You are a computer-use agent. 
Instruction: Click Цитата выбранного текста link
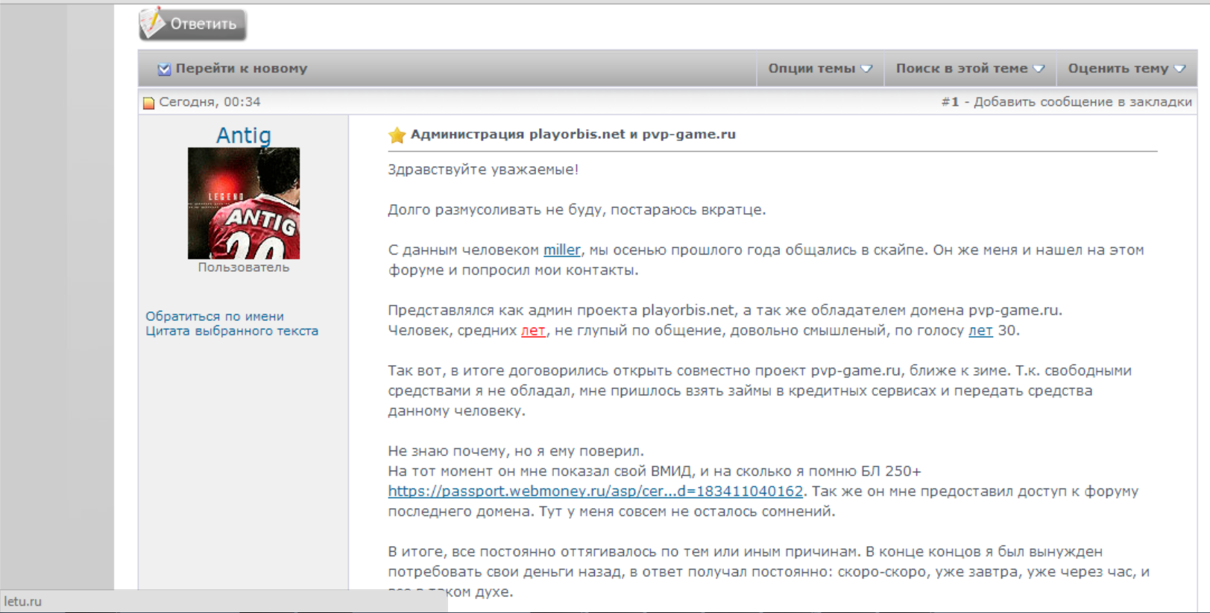pyautogui.click(x=232, y=331)
